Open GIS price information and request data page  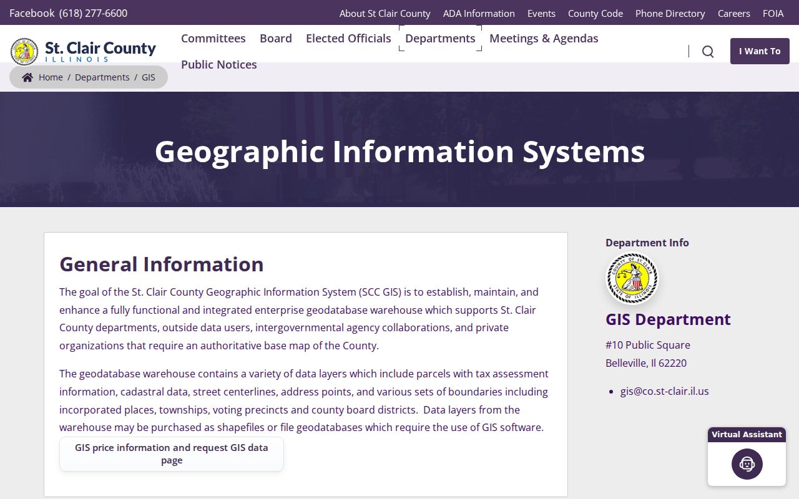coord(172,454)
